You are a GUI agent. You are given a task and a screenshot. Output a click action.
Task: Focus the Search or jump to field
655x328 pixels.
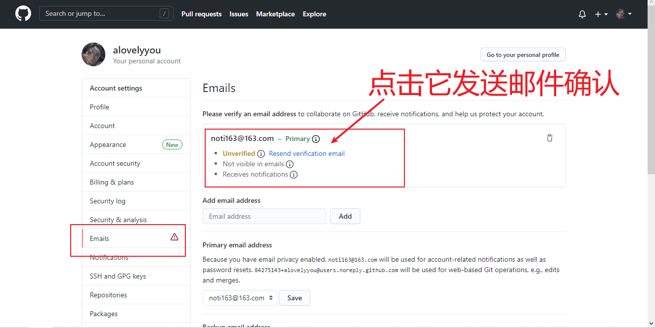coord(106,13)
